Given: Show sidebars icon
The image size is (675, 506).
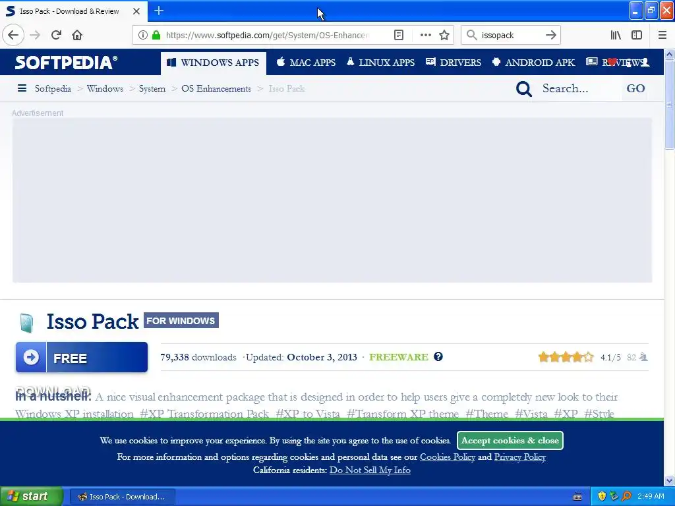Looking at the screenshot, I should pos(637,36).
